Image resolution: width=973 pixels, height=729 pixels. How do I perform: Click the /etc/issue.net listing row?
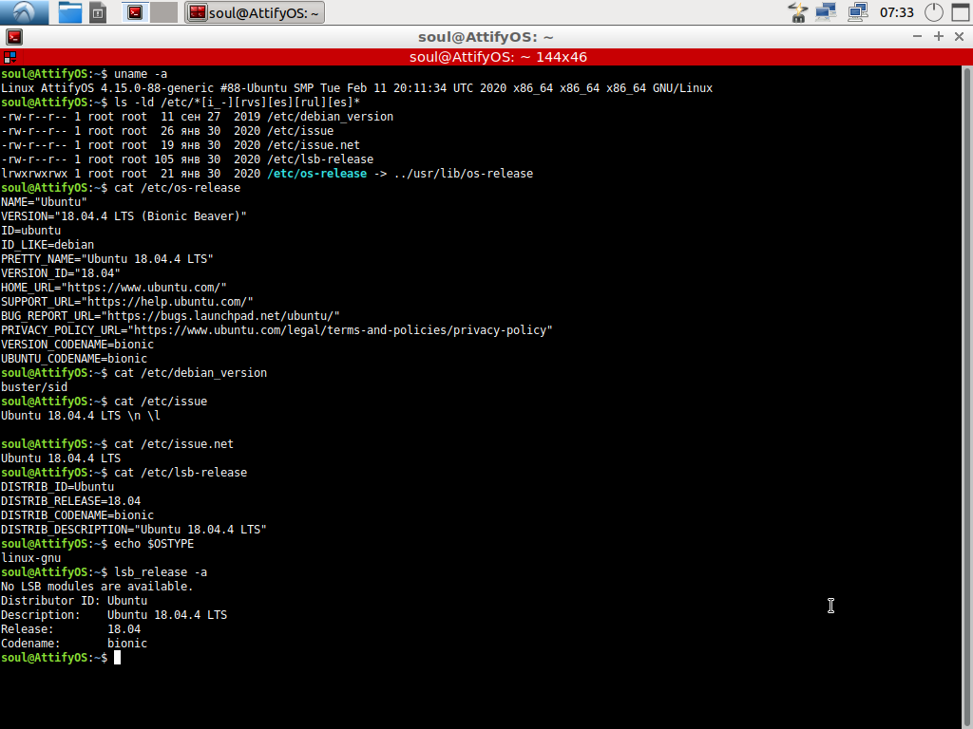click(180, 145)
